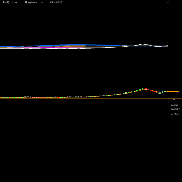Click the 'MunafaSutra.com' label
Image resolution: width=182 pixels, height=182 pixels.
pyautogui.click(x=34, y=2)
